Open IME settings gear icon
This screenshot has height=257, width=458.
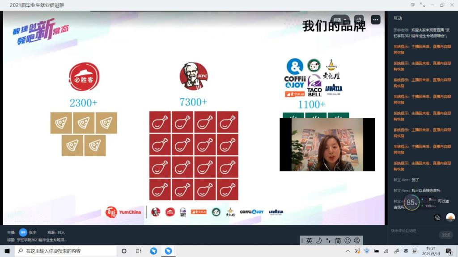tap(357, 240)
